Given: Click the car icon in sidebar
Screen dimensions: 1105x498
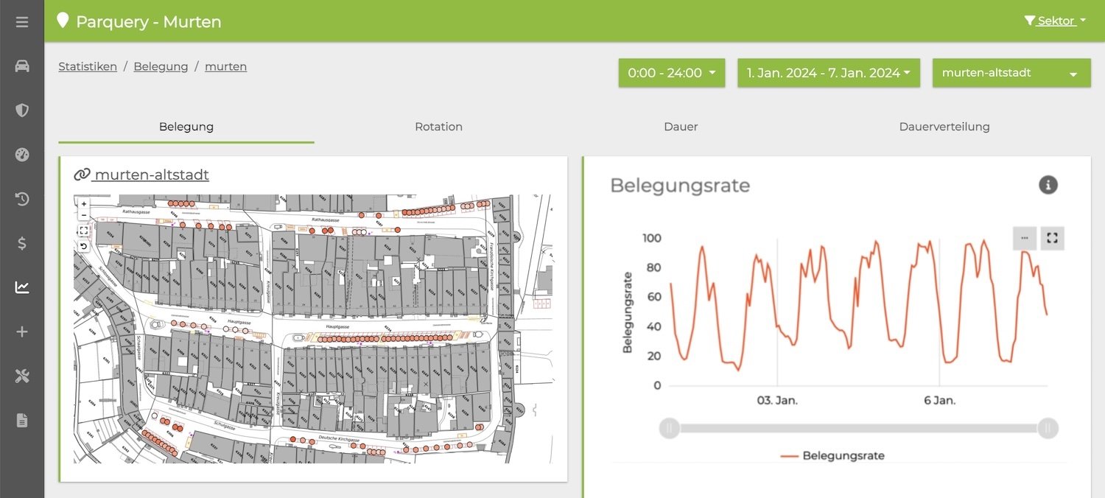Looking at the screenshot, I should (x=22, y=66).
